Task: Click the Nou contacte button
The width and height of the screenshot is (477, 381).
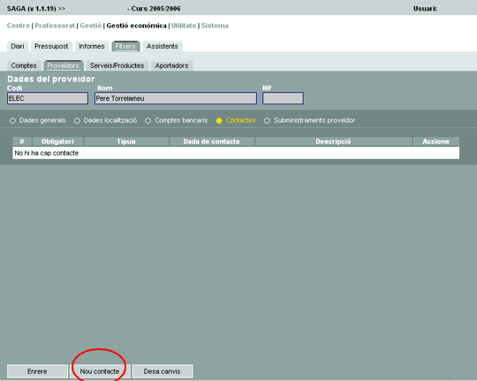Action: pos(100,371)
